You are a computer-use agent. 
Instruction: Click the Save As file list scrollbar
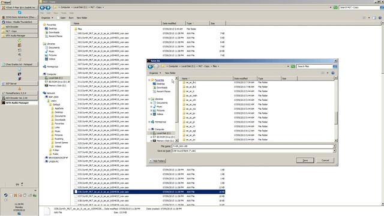[x=336, y=118]
